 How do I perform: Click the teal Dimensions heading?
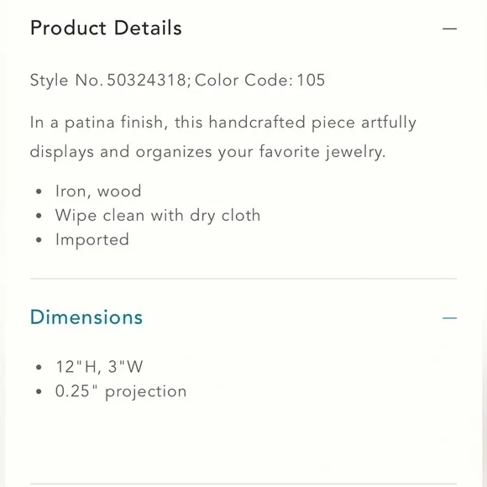86,317
